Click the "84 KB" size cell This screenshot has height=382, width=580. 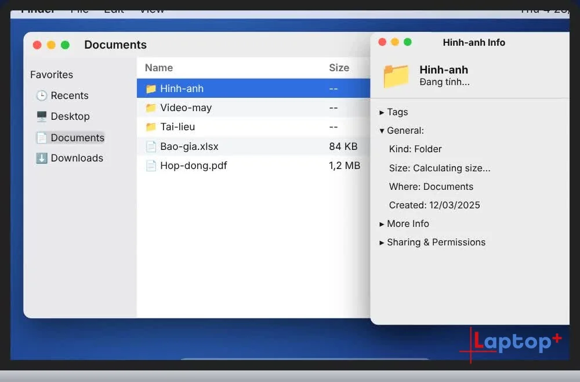(343, 146)
